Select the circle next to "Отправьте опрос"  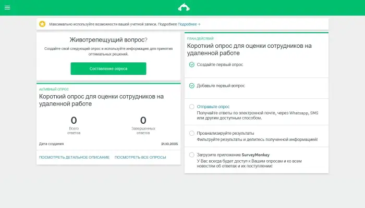point(191,107)
